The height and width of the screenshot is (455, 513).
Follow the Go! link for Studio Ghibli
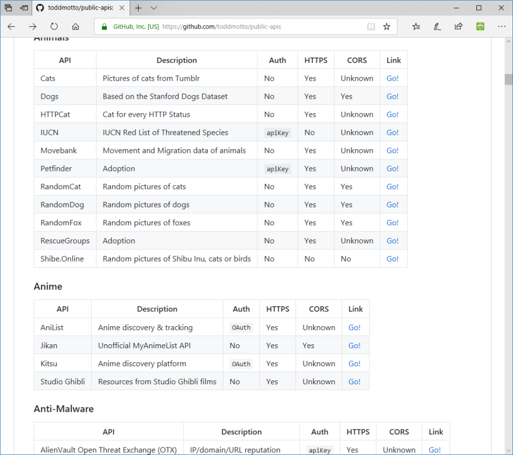pos(354,381)
